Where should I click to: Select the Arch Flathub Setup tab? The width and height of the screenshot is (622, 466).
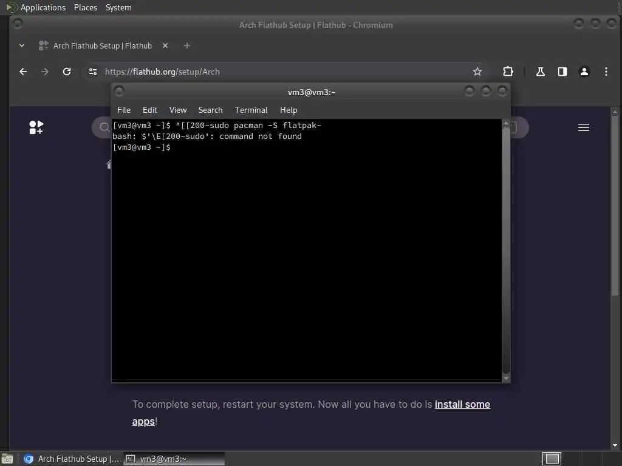click(x=102, y=46)
